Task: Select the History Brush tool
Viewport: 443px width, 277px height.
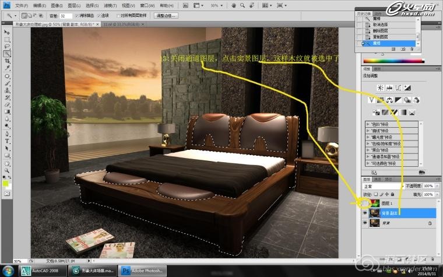Action: click(x=7, y=97)
